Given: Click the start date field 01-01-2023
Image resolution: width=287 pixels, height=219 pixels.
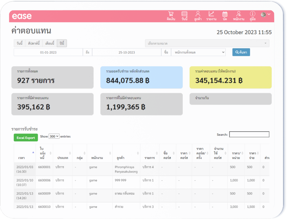Looking at the screenshot, I should pyautogui.click(x=48, y=52).
